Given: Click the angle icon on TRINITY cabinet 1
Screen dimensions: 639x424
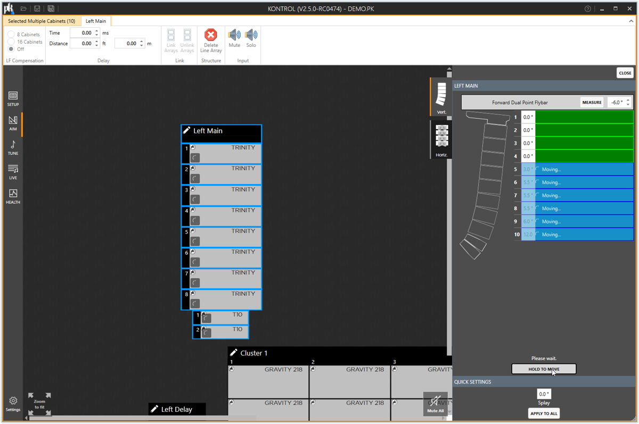Looking at the screenshot, I should coord(195,157).
